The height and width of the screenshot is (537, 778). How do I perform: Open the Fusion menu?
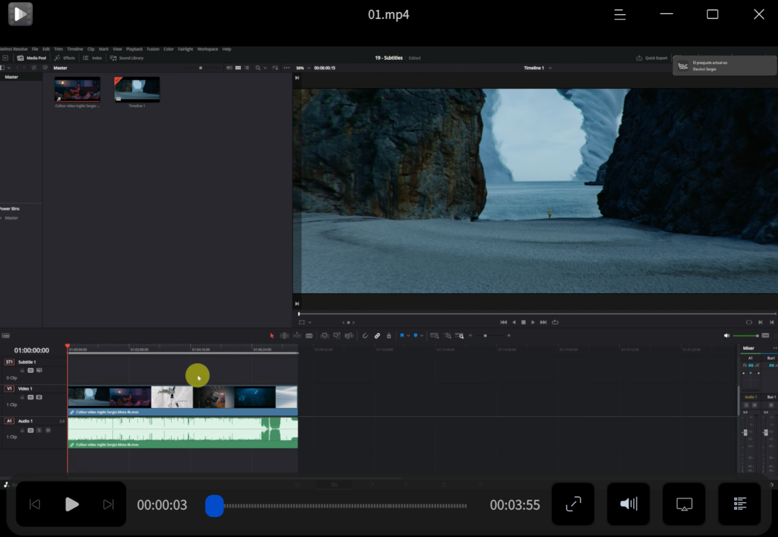coord(153,49)
